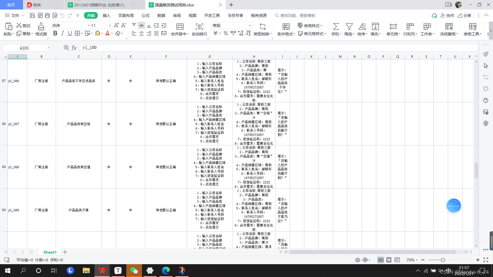493x277 pixels.
Task: Click the print icon in quick toolbar
Action: (x=47, y=16)
